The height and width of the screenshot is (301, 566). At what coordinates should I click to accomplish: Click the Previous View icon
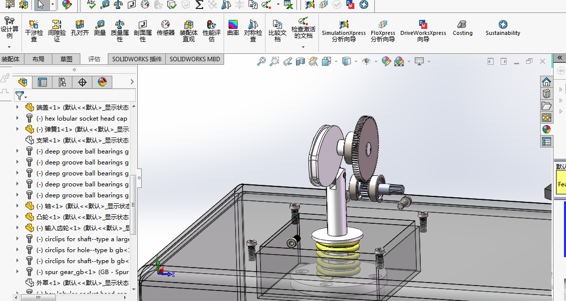pos(287,62)
